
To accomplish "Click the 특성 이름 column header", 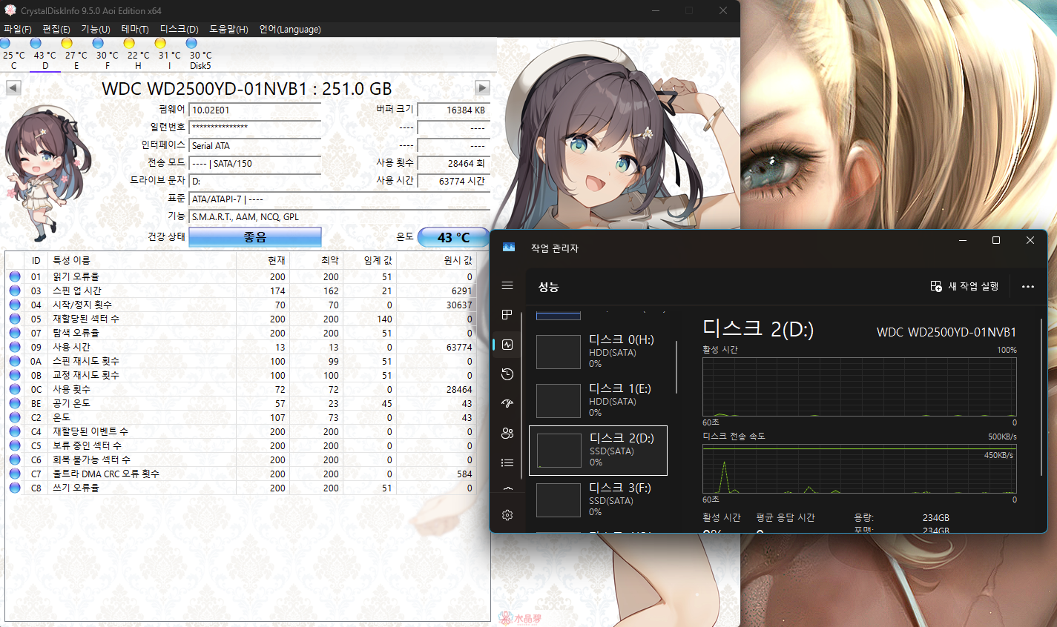I will (x=142, y=260).
